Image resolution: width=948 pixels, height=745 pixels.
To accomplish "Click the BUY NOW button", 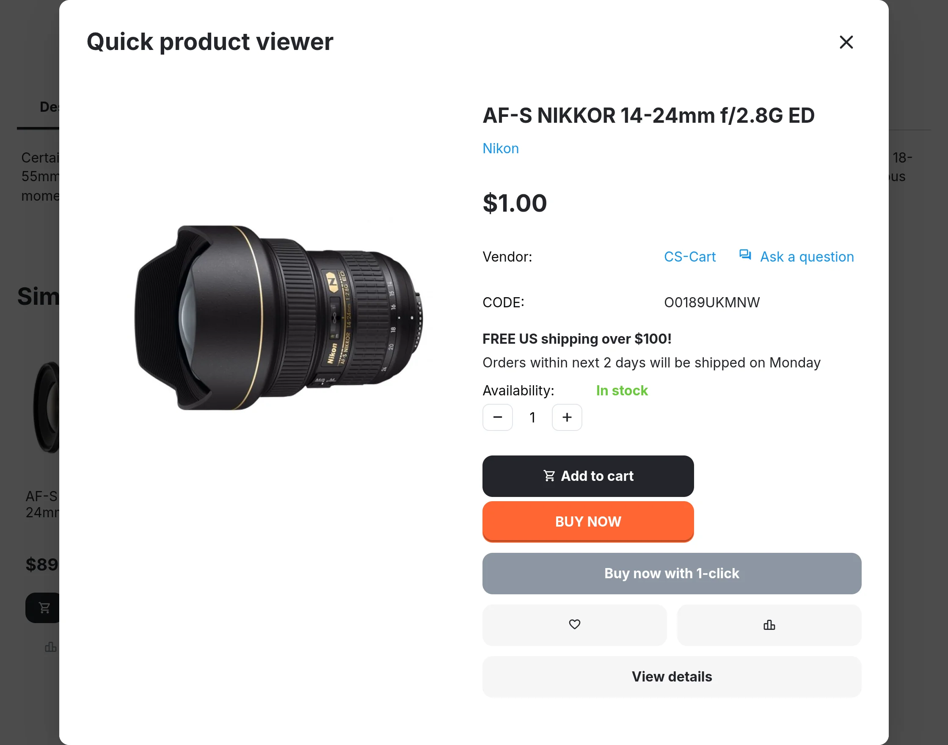I will click(588, 521).
